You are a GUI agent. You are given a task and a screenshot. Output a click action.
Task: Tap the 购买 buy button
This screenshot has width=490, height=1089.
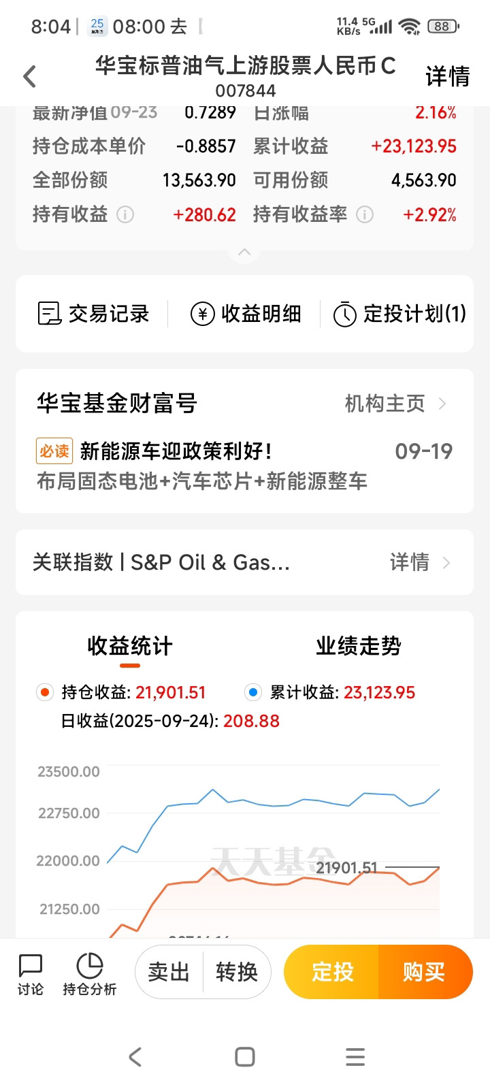pyautogui.click(x=424, y=972)
